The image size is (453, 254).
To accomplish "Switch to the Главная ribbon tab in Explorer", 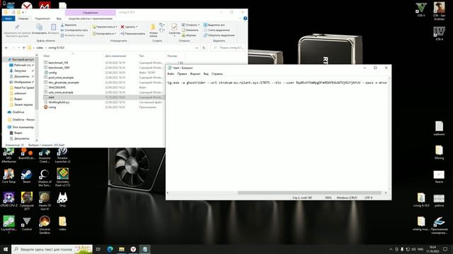I will 23,18.
